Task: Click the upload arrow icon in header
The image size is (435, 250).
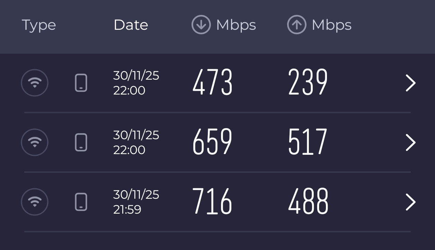Action: click(296, 25)
